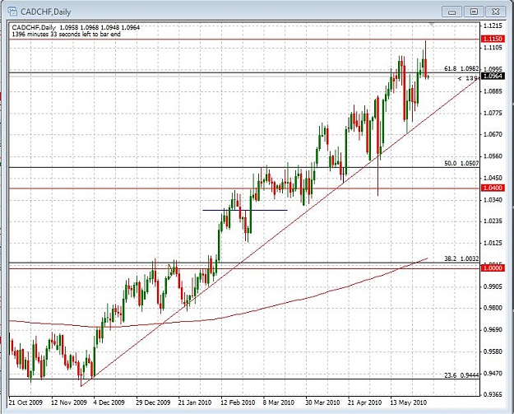Maximize the CADCHF,Daily chart window
This screenshot has width=514, height=414.
point(474,12)
